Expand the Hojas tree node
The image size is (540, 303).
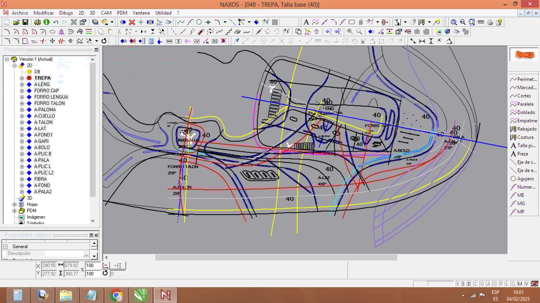(14, 205)
